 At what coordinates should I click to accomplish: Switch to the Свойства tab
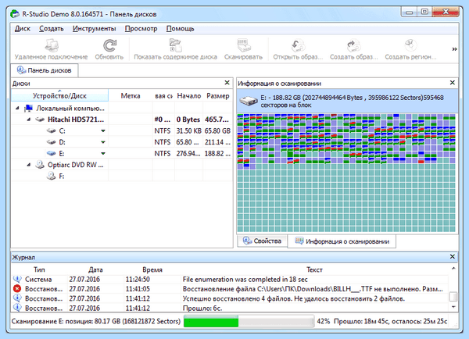click(263, 241)
